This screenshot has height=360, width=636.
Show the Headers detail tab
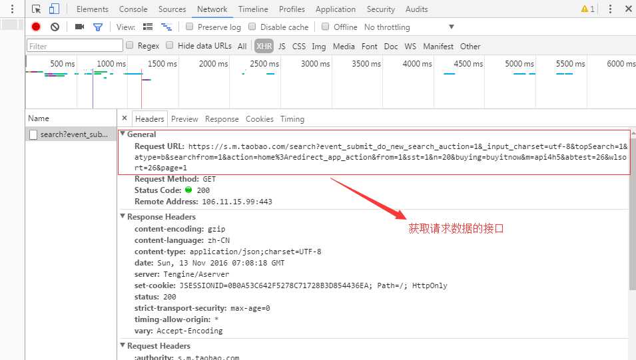[x=150, y=119]
